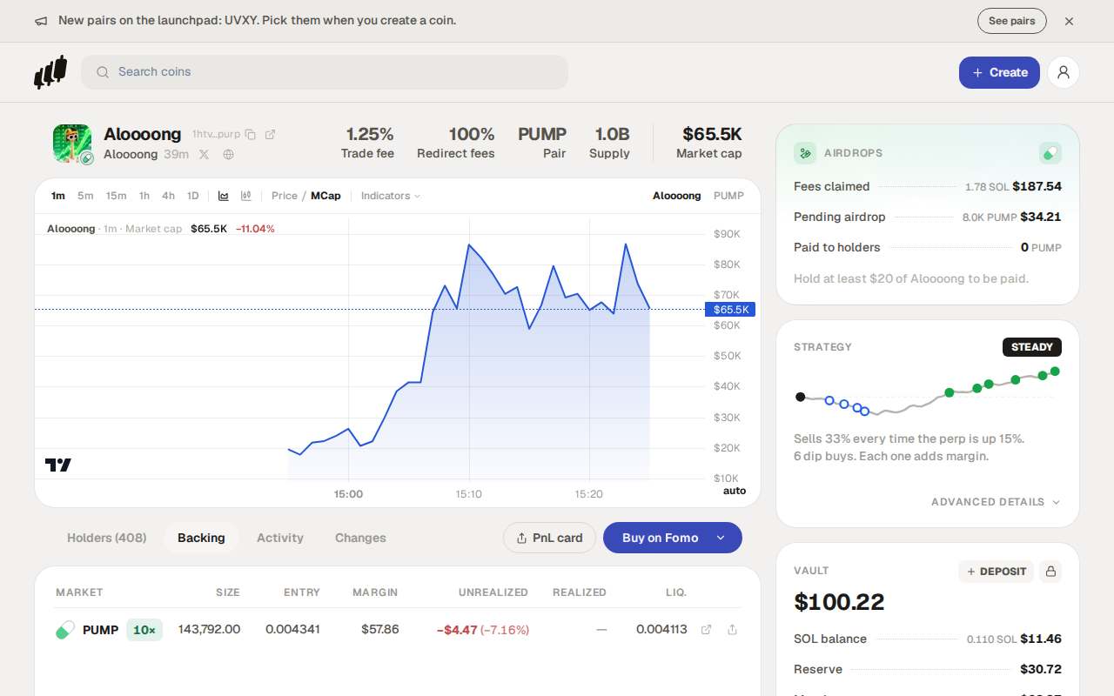Show the Aloooong chart series
The image size is (1114, 696).
coord(676,196)
